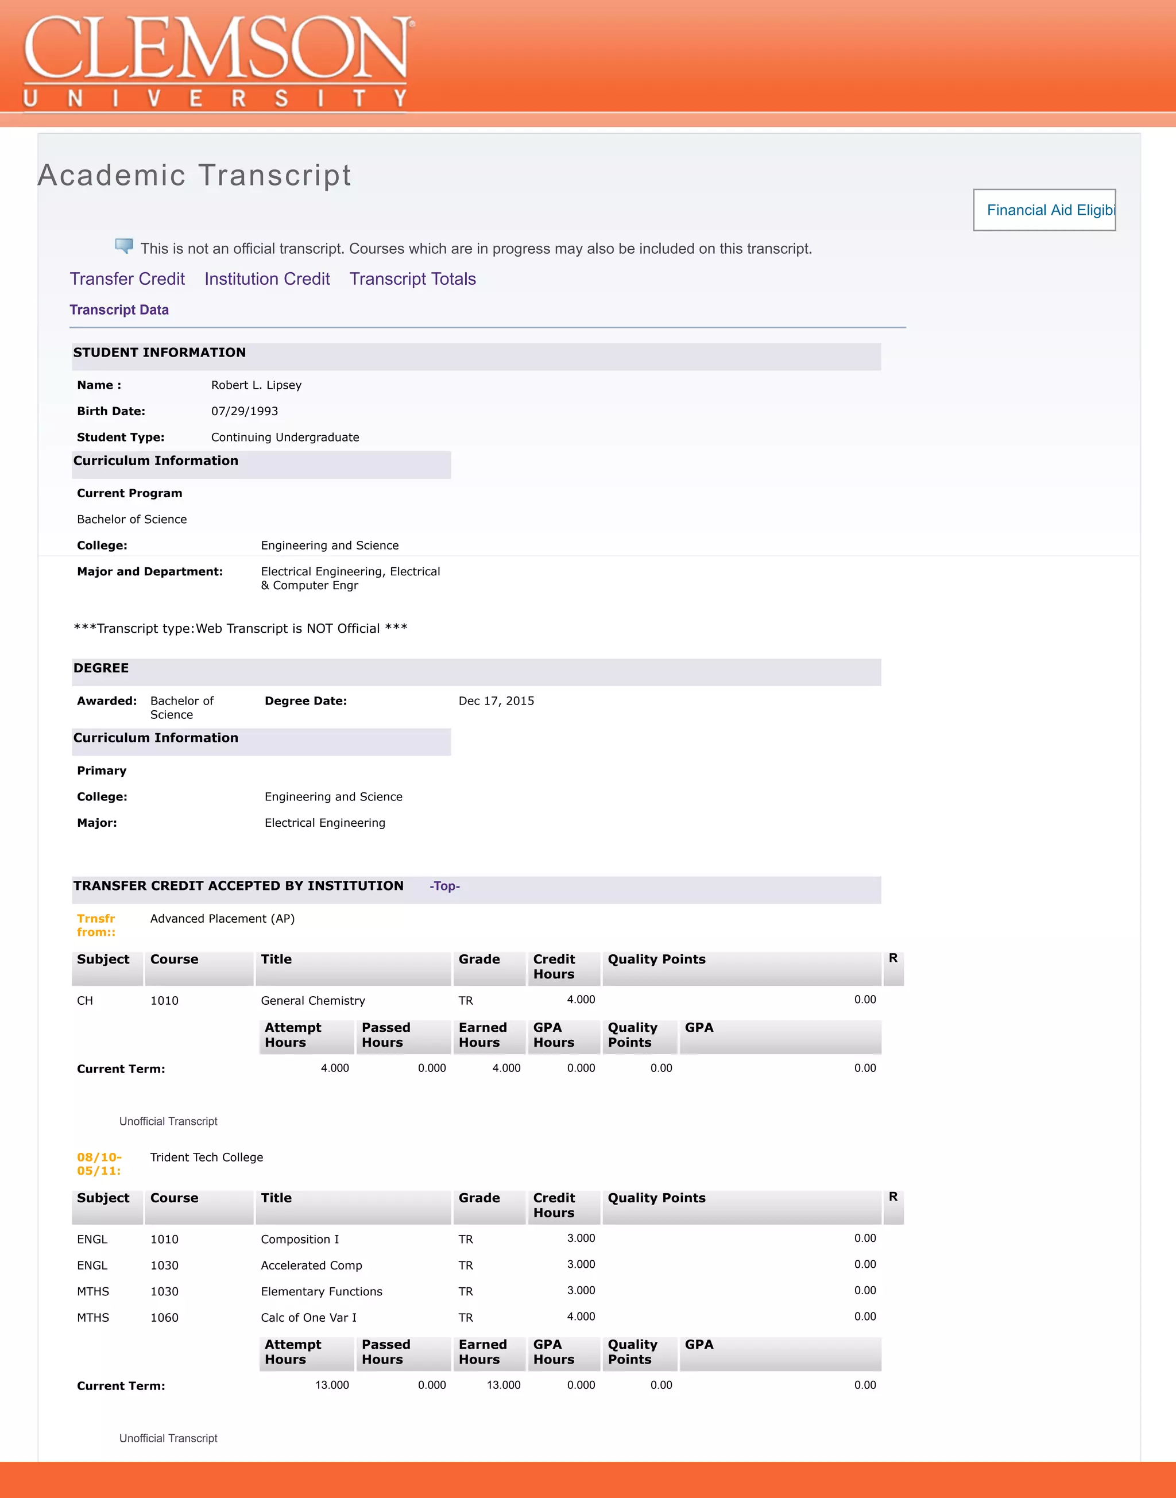The width and height of the screenshot is (1176, 1498).
Task: Click the General Chemistry course title
Action: point(312,1000)
